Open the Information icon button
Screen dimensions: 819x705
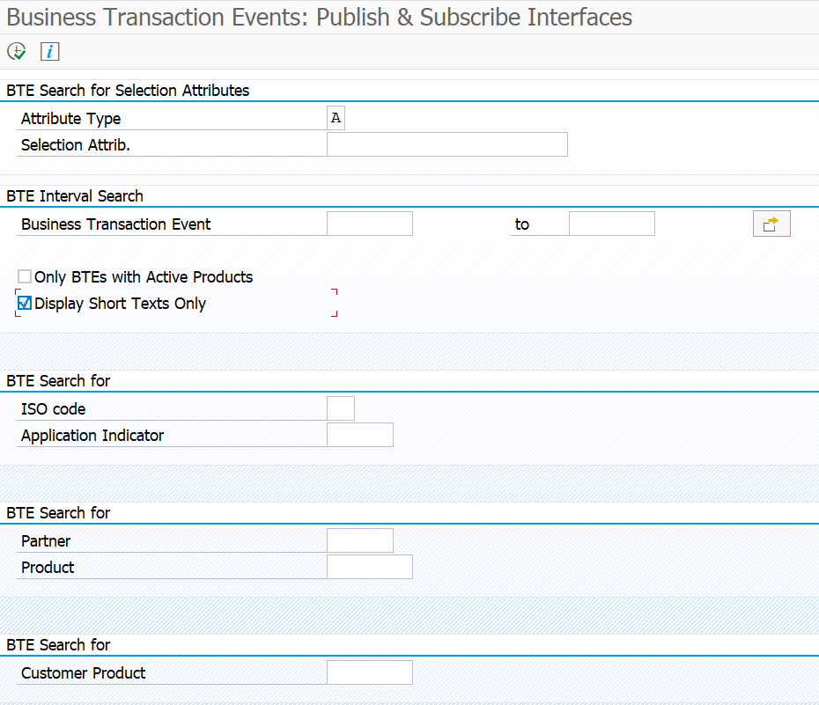pos(49,52)
